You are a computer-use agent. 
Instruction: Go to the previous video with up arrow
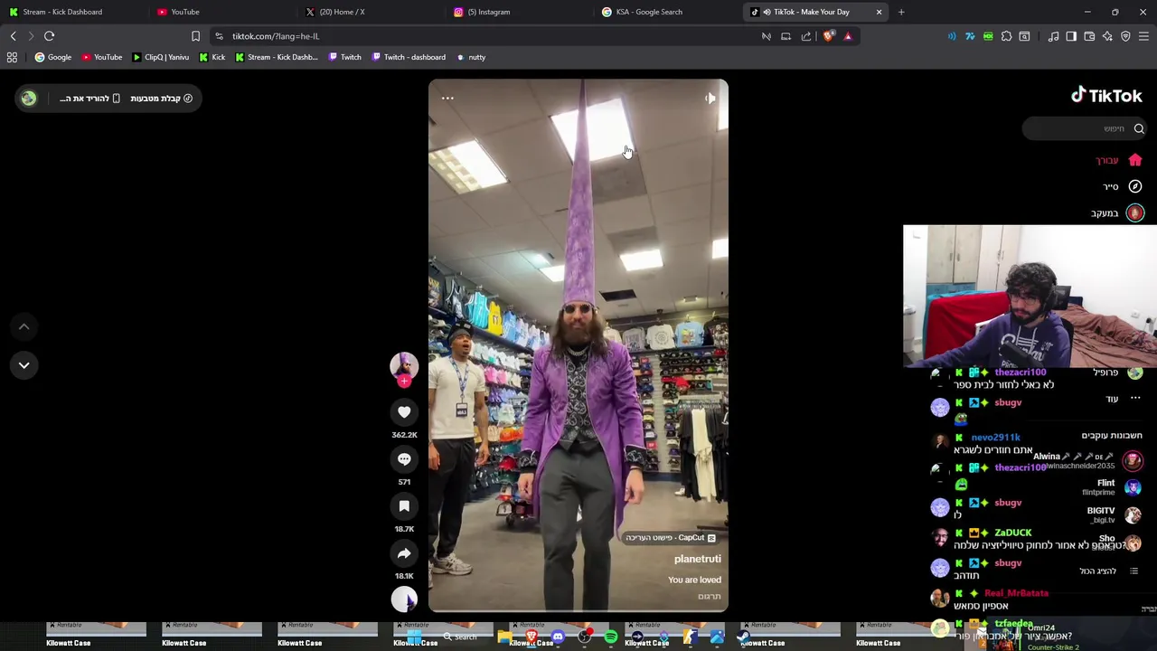coord(24,326)
